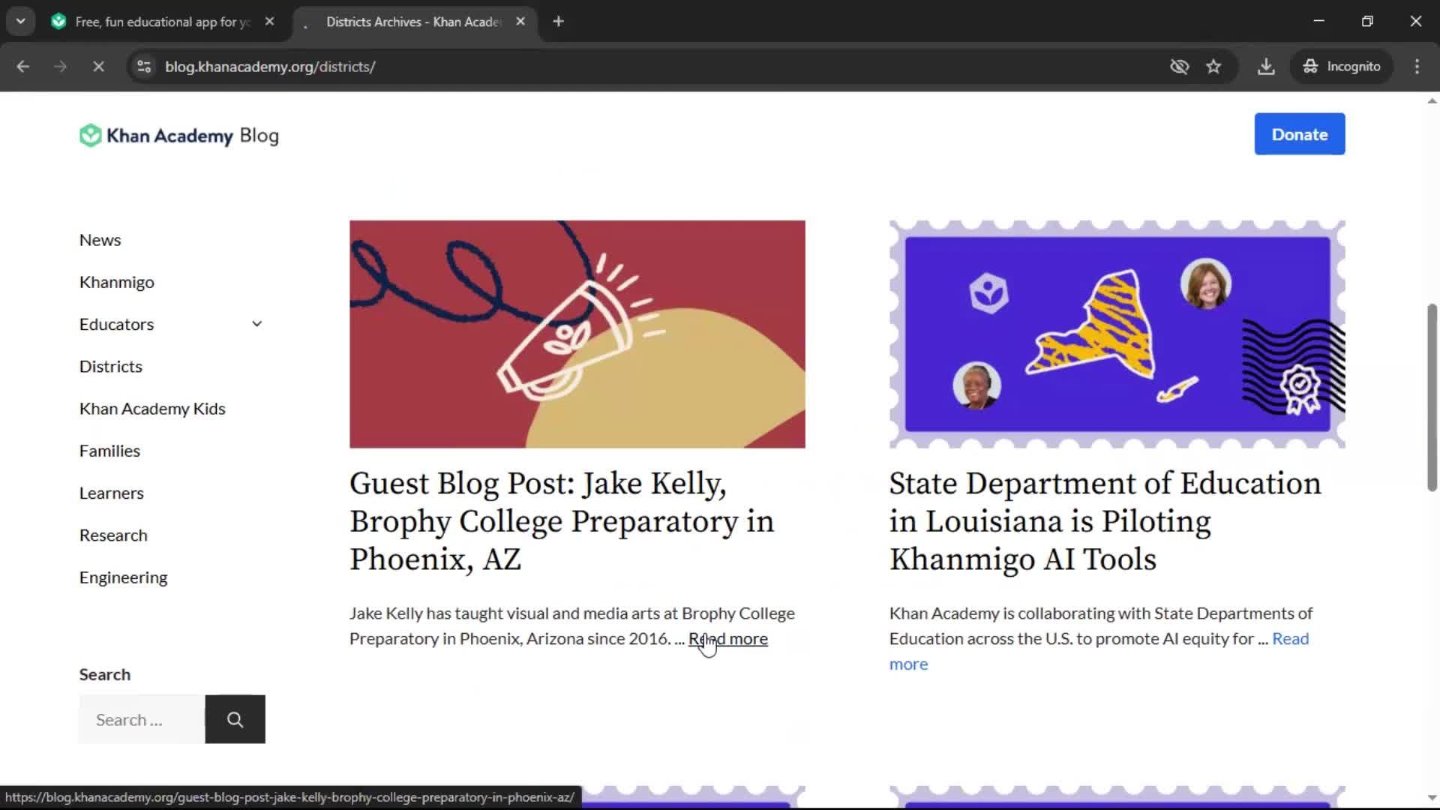Click third-party cookies blocked eye icon
This screenshot has width=1440, height=810.
click(x=1179, y=66)
